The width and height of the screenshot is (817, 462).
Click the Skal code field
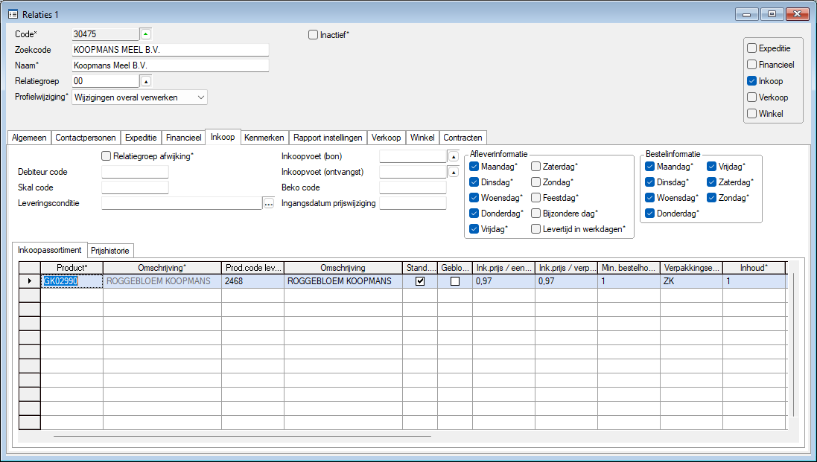pyautogui.click(x=135, y=187)
